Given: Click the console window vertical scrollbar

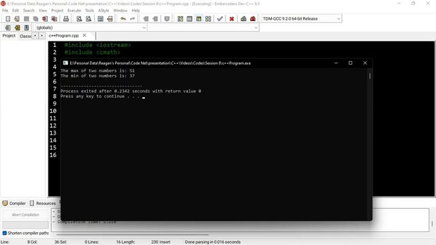Looking at the screenshot, I should 370,76.
